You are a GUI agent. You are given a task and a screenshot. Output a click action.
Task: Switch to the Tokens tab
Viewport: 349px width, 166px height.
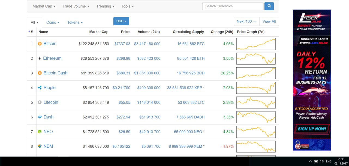(x=75, y=22)
